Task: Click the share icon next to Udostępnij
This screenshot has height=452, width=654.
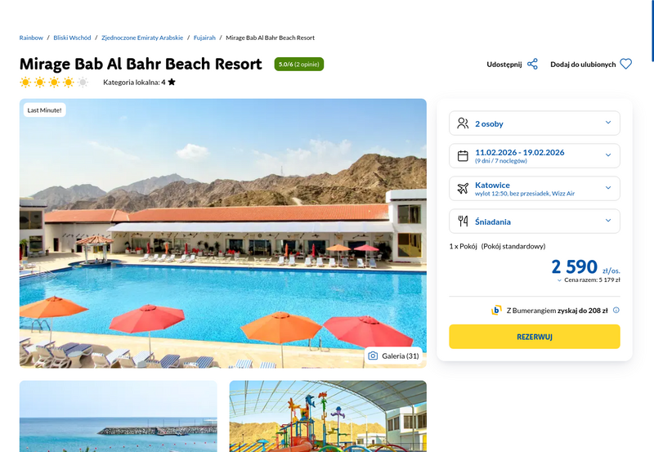Action: (x=532, y=65)
